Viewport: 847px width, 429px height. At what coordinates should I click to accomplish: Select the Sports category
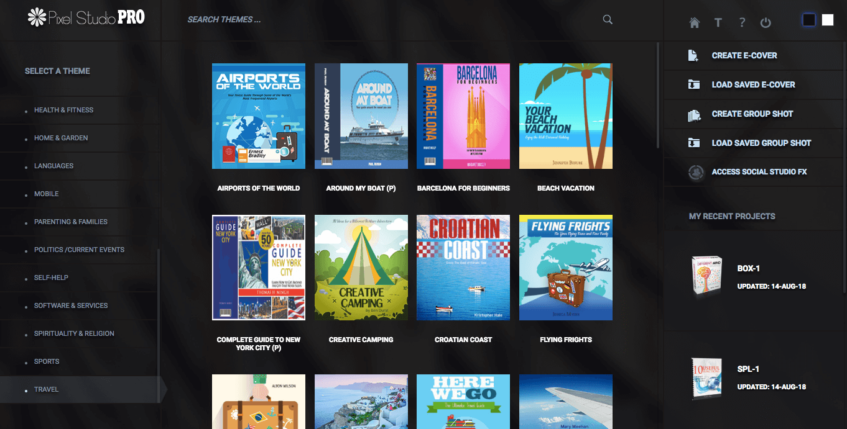[x=47, y=361]
